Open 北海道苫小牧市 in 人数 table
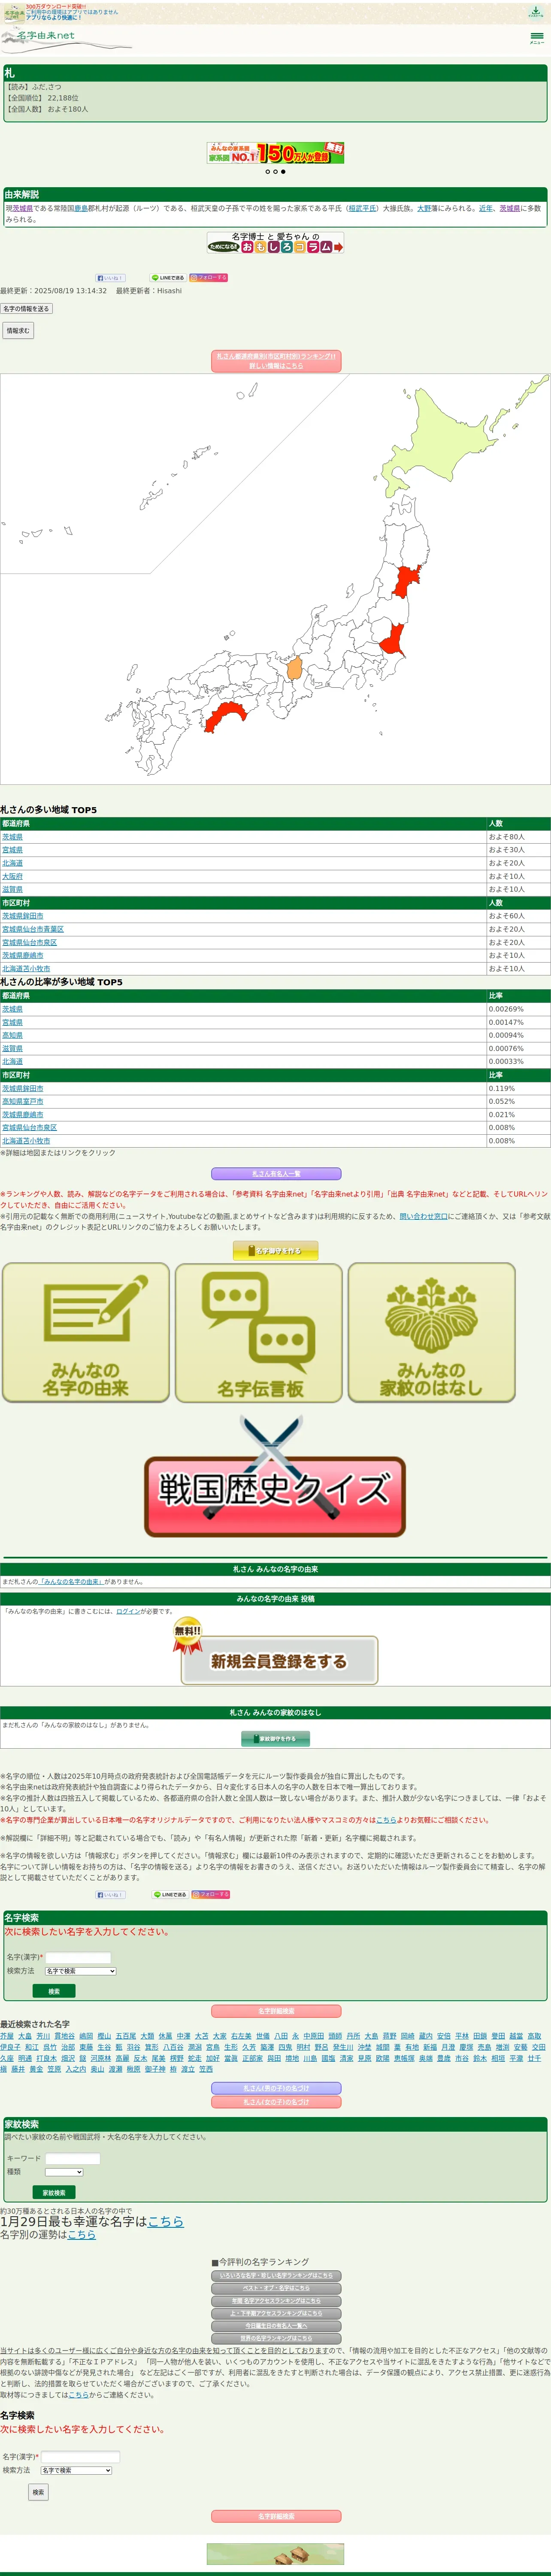551x2576 pixels. pyautogui.click(x=26, y=968)
